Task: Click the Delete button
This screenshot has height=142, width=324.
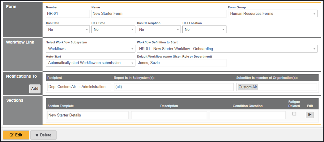Action: click(43, 135)
